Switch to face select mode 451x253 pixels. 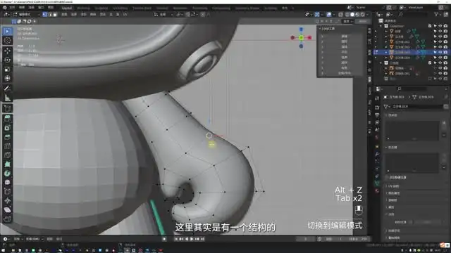[x=55, y=14]
